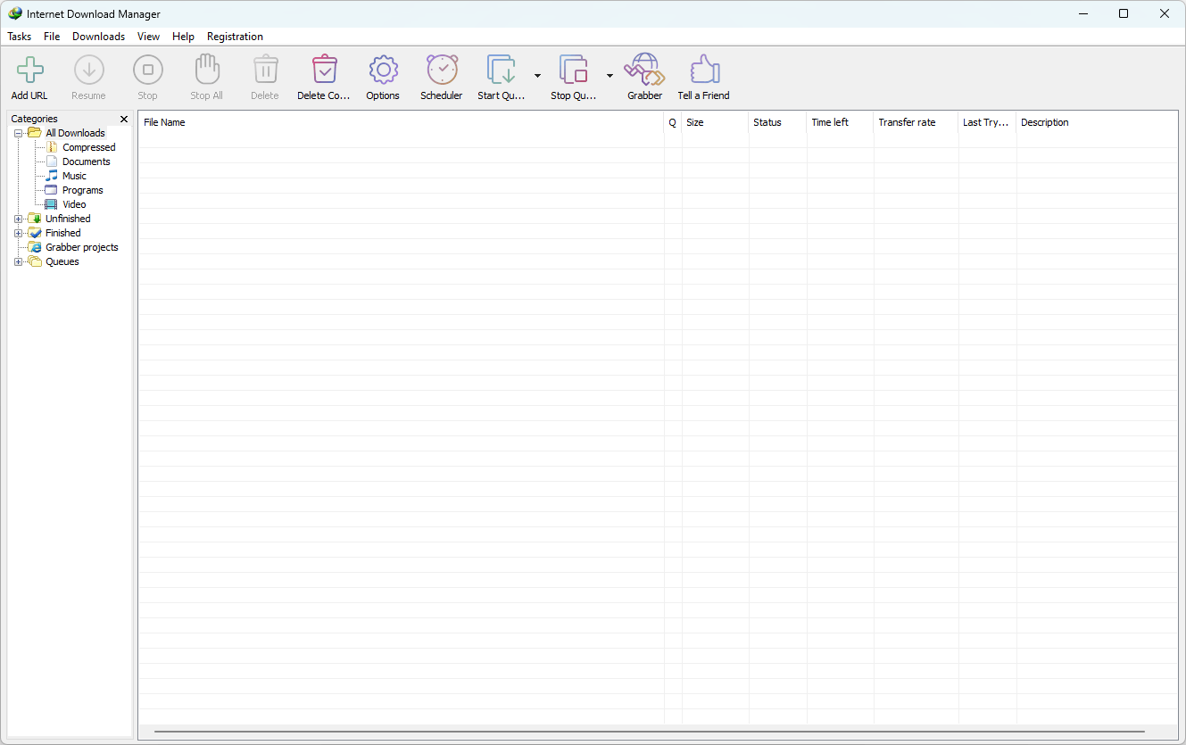Screen dimensions: 1186x745
Task: Click the Stop Queue icon
Action: click(x=573, y=70)
